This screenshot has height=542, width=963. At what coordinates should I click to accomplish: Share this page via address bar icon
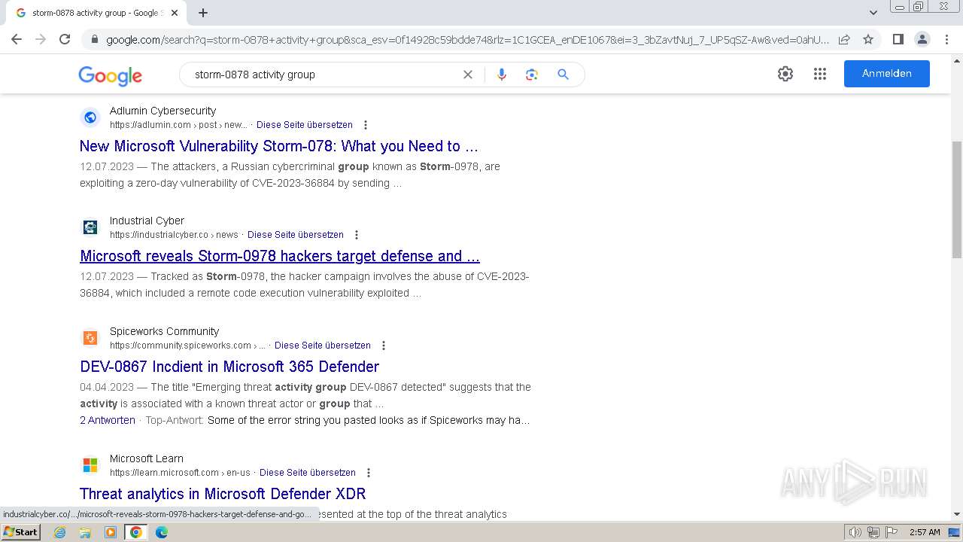pos(844,39)
